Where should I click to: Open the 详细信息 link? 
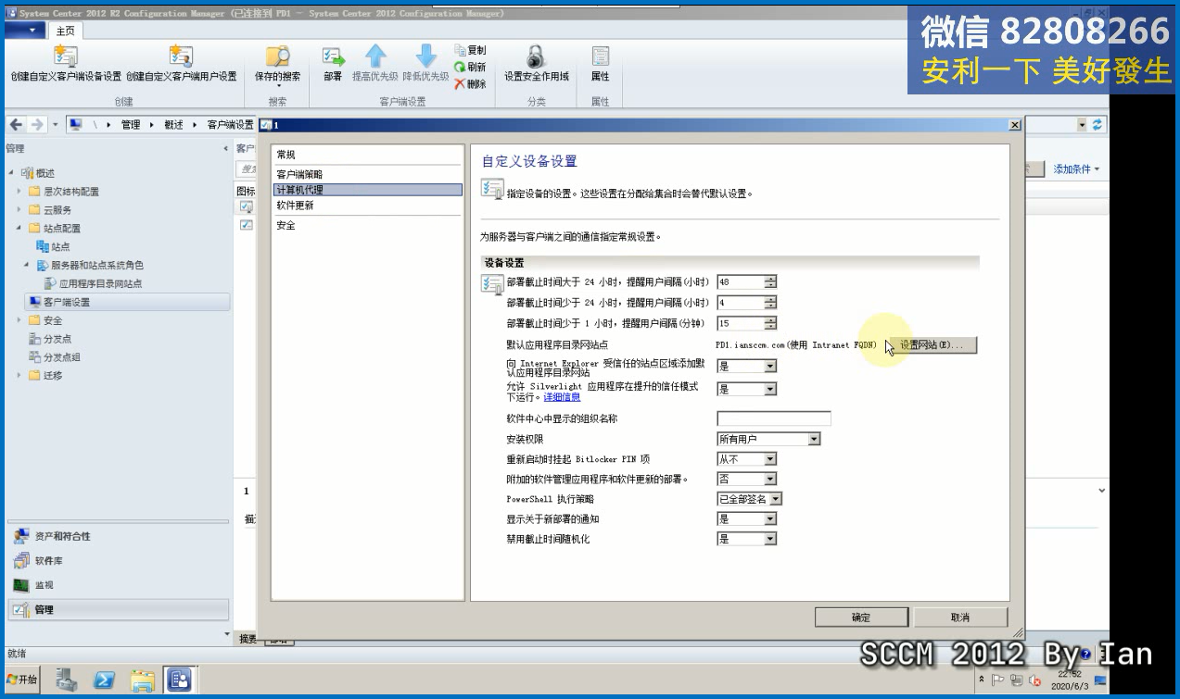(562, 397)
